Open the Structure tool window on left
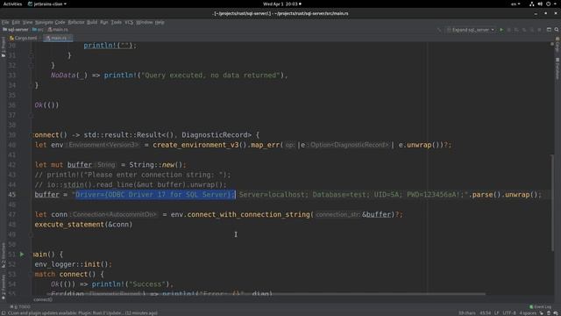The image size is (561, 316). [x=4, y=255]
